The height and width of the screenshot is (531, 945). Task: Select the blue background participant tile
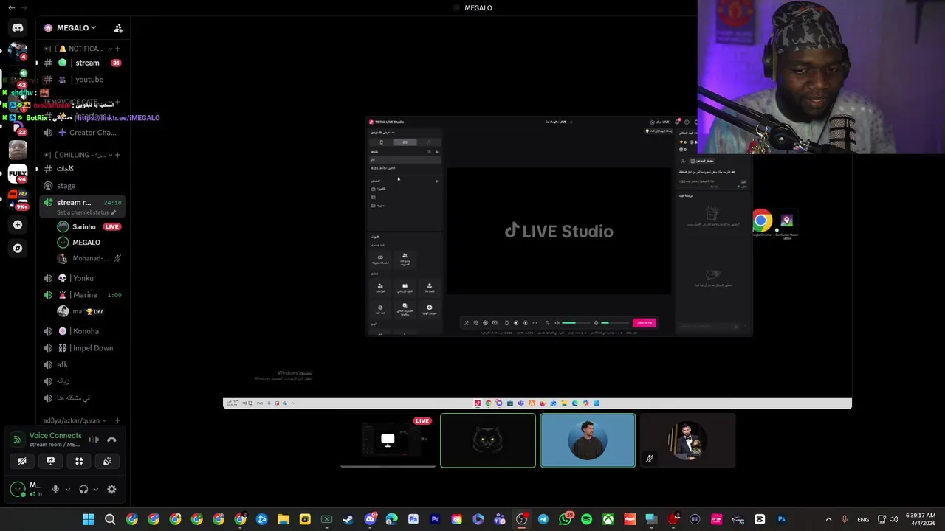pos(588,440)
